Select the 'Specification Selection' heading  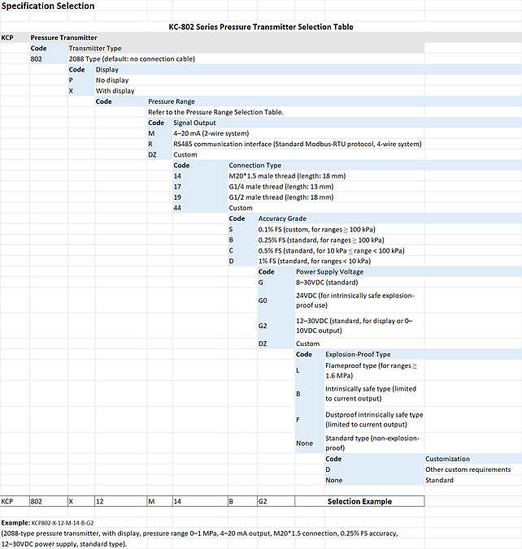48,6
